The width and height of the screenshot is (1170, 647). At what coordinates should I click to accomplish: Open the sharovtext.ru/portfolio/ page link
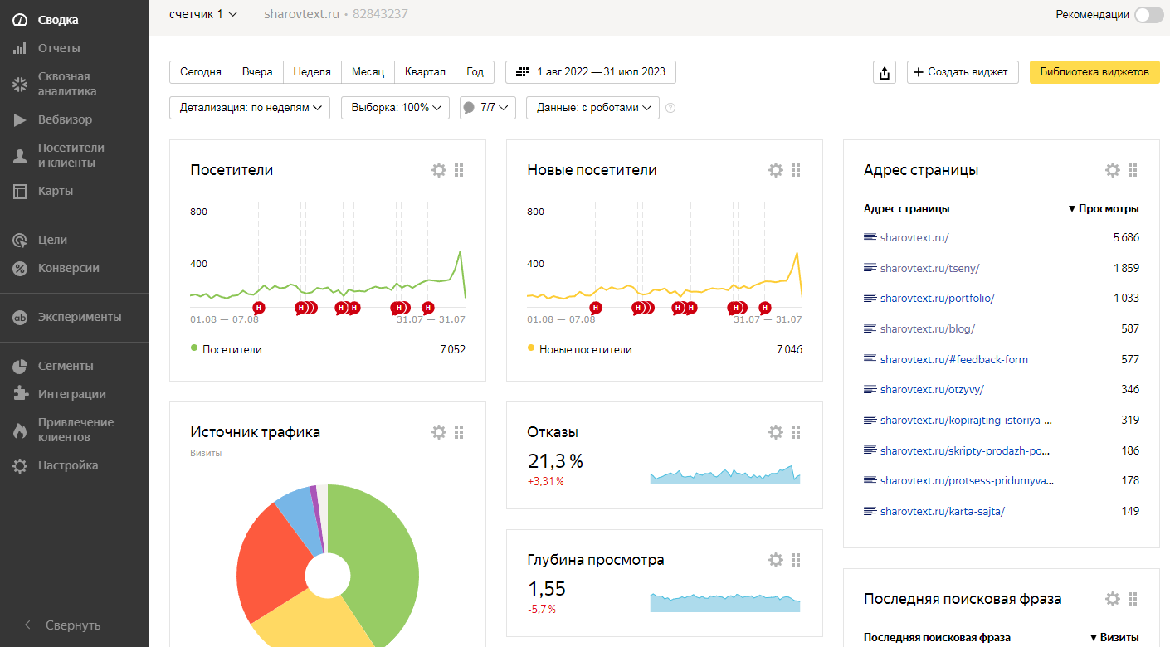(937, 298)
